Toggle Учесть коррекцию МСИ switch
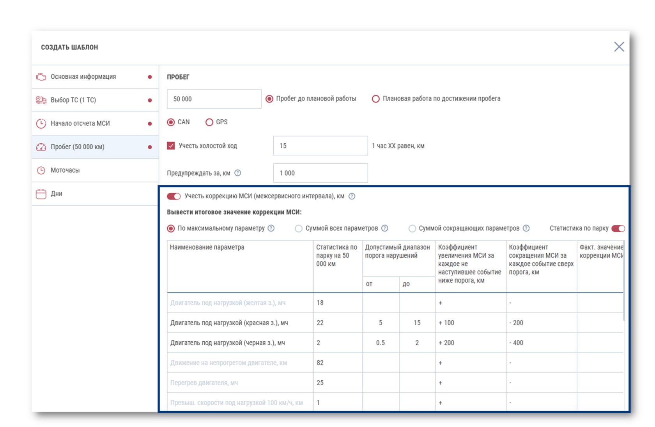 tap(173, 196)
